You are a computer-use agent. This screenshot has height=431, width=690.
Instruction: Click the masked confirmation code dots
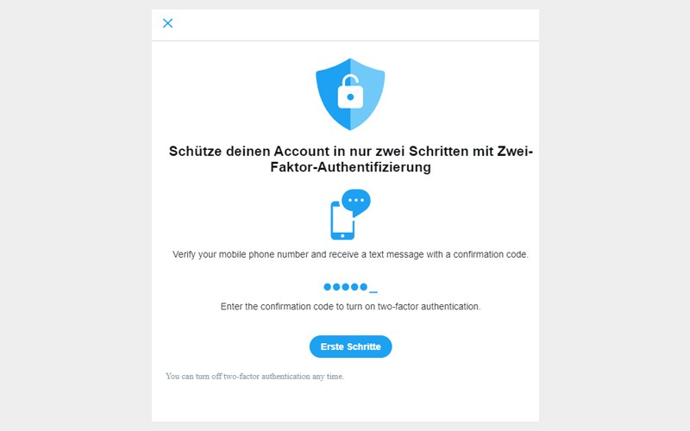pyautogui.click(x=350, y=287)
